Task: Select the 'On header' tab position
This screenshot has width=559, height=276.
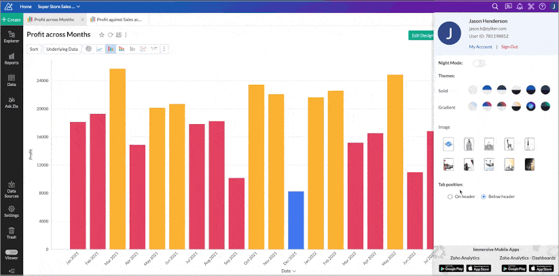Action: (450, 197)
